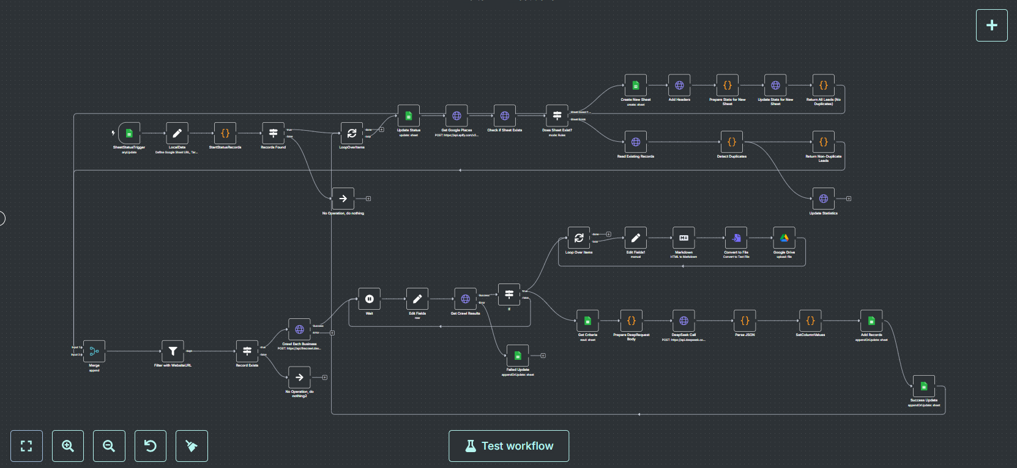Add node on LoopOverItems done output
1017x468 pixels.
coord(382,130)
